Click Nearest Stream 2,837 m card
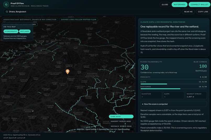Image resolution: width=211 pixels, height=140 pixels. (196, 95)
